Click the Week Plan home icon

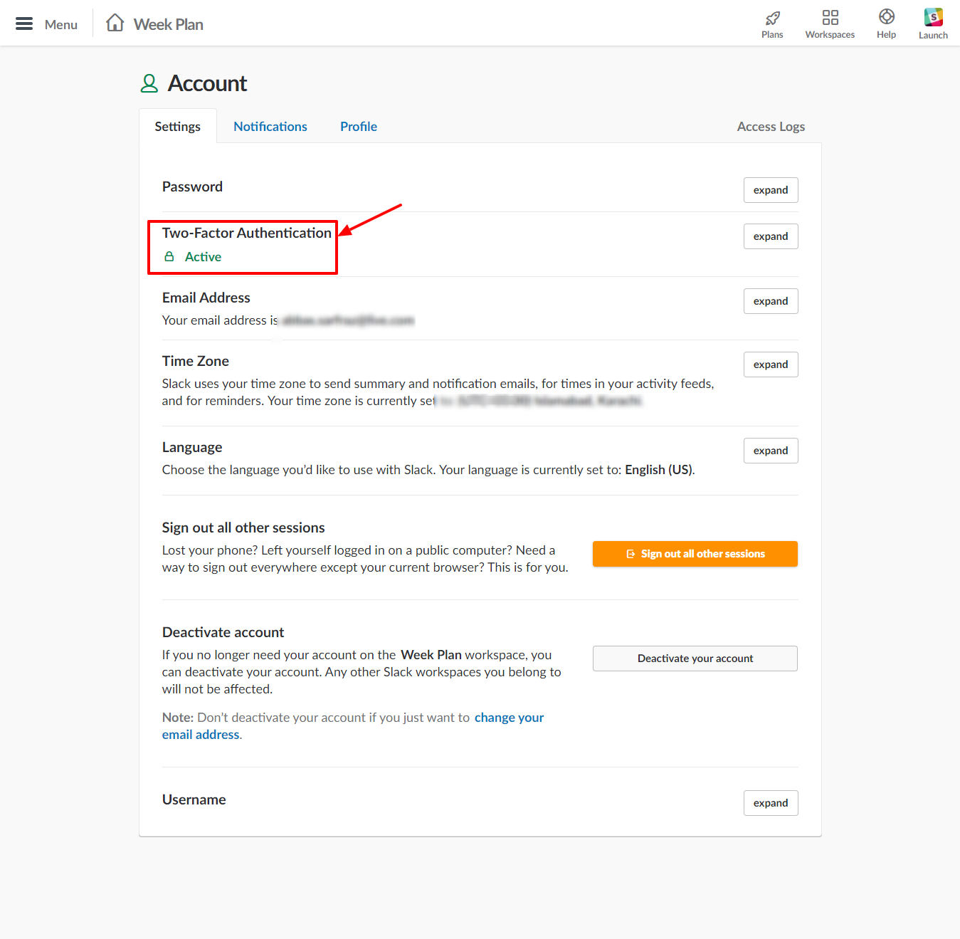pyautogui.click(x=114, y=22)
